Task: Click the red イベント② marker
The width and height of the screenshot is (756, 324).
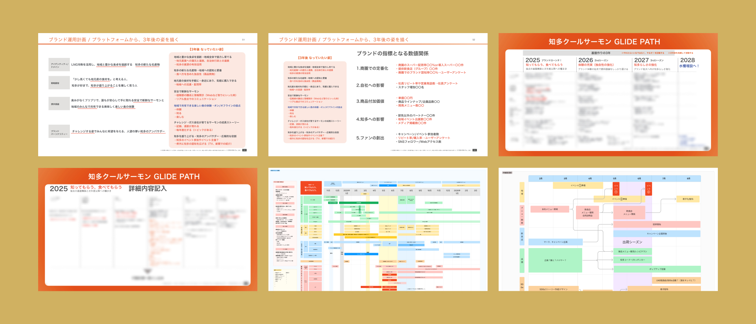Action: click(x=649, y=189)
